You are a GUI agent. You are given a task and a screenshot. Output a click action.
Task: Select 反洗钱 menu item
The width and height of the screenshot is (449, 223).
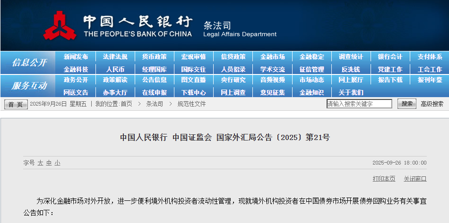point(351,69)
